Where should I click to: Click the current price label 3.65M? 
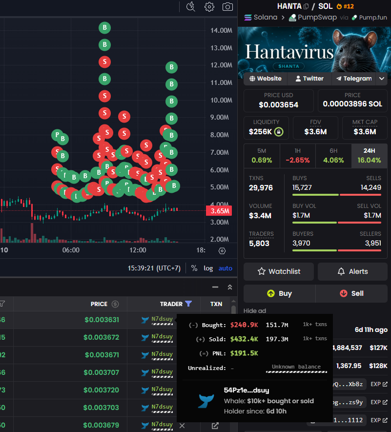pos(219,211)
